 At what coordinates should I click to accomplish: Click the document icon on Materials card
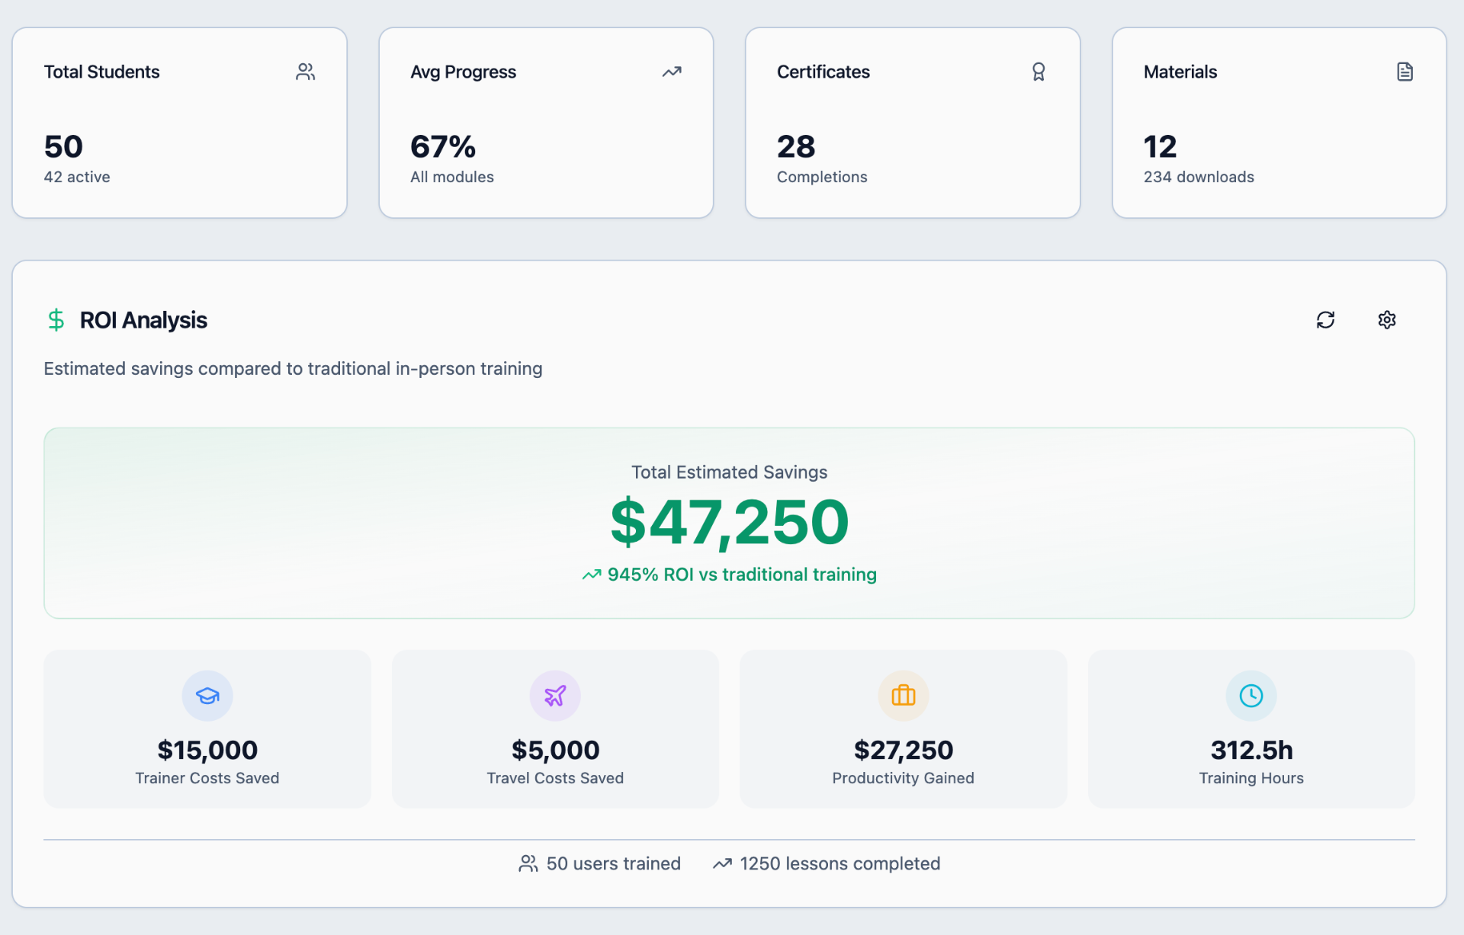1405,71
